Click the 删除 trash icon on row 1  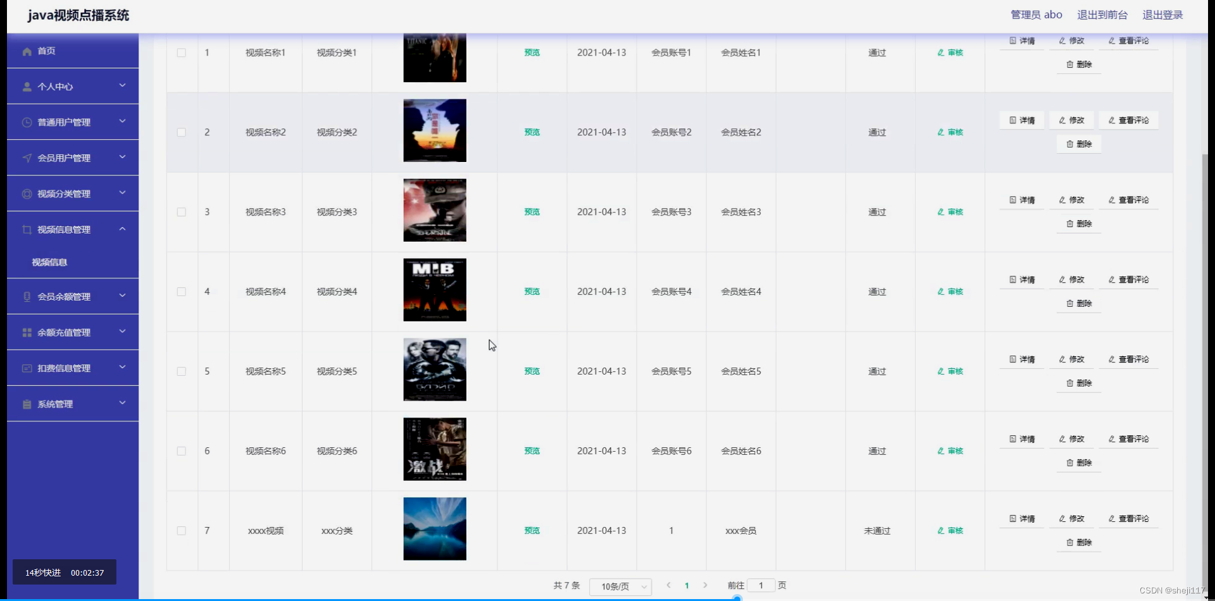click(1069, 64)
